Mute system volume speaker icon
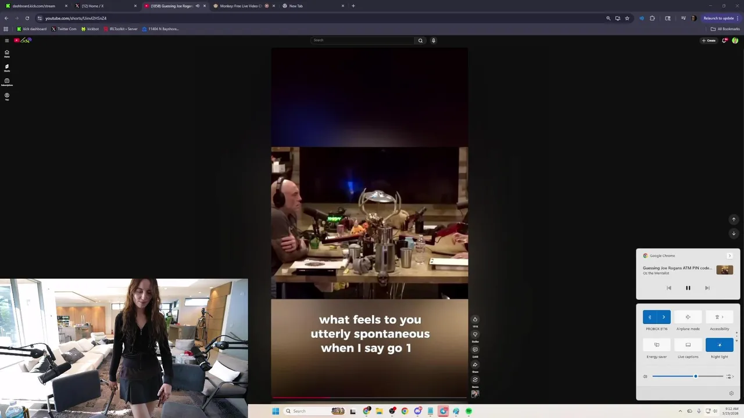744x418 pixels. [645, 376]
